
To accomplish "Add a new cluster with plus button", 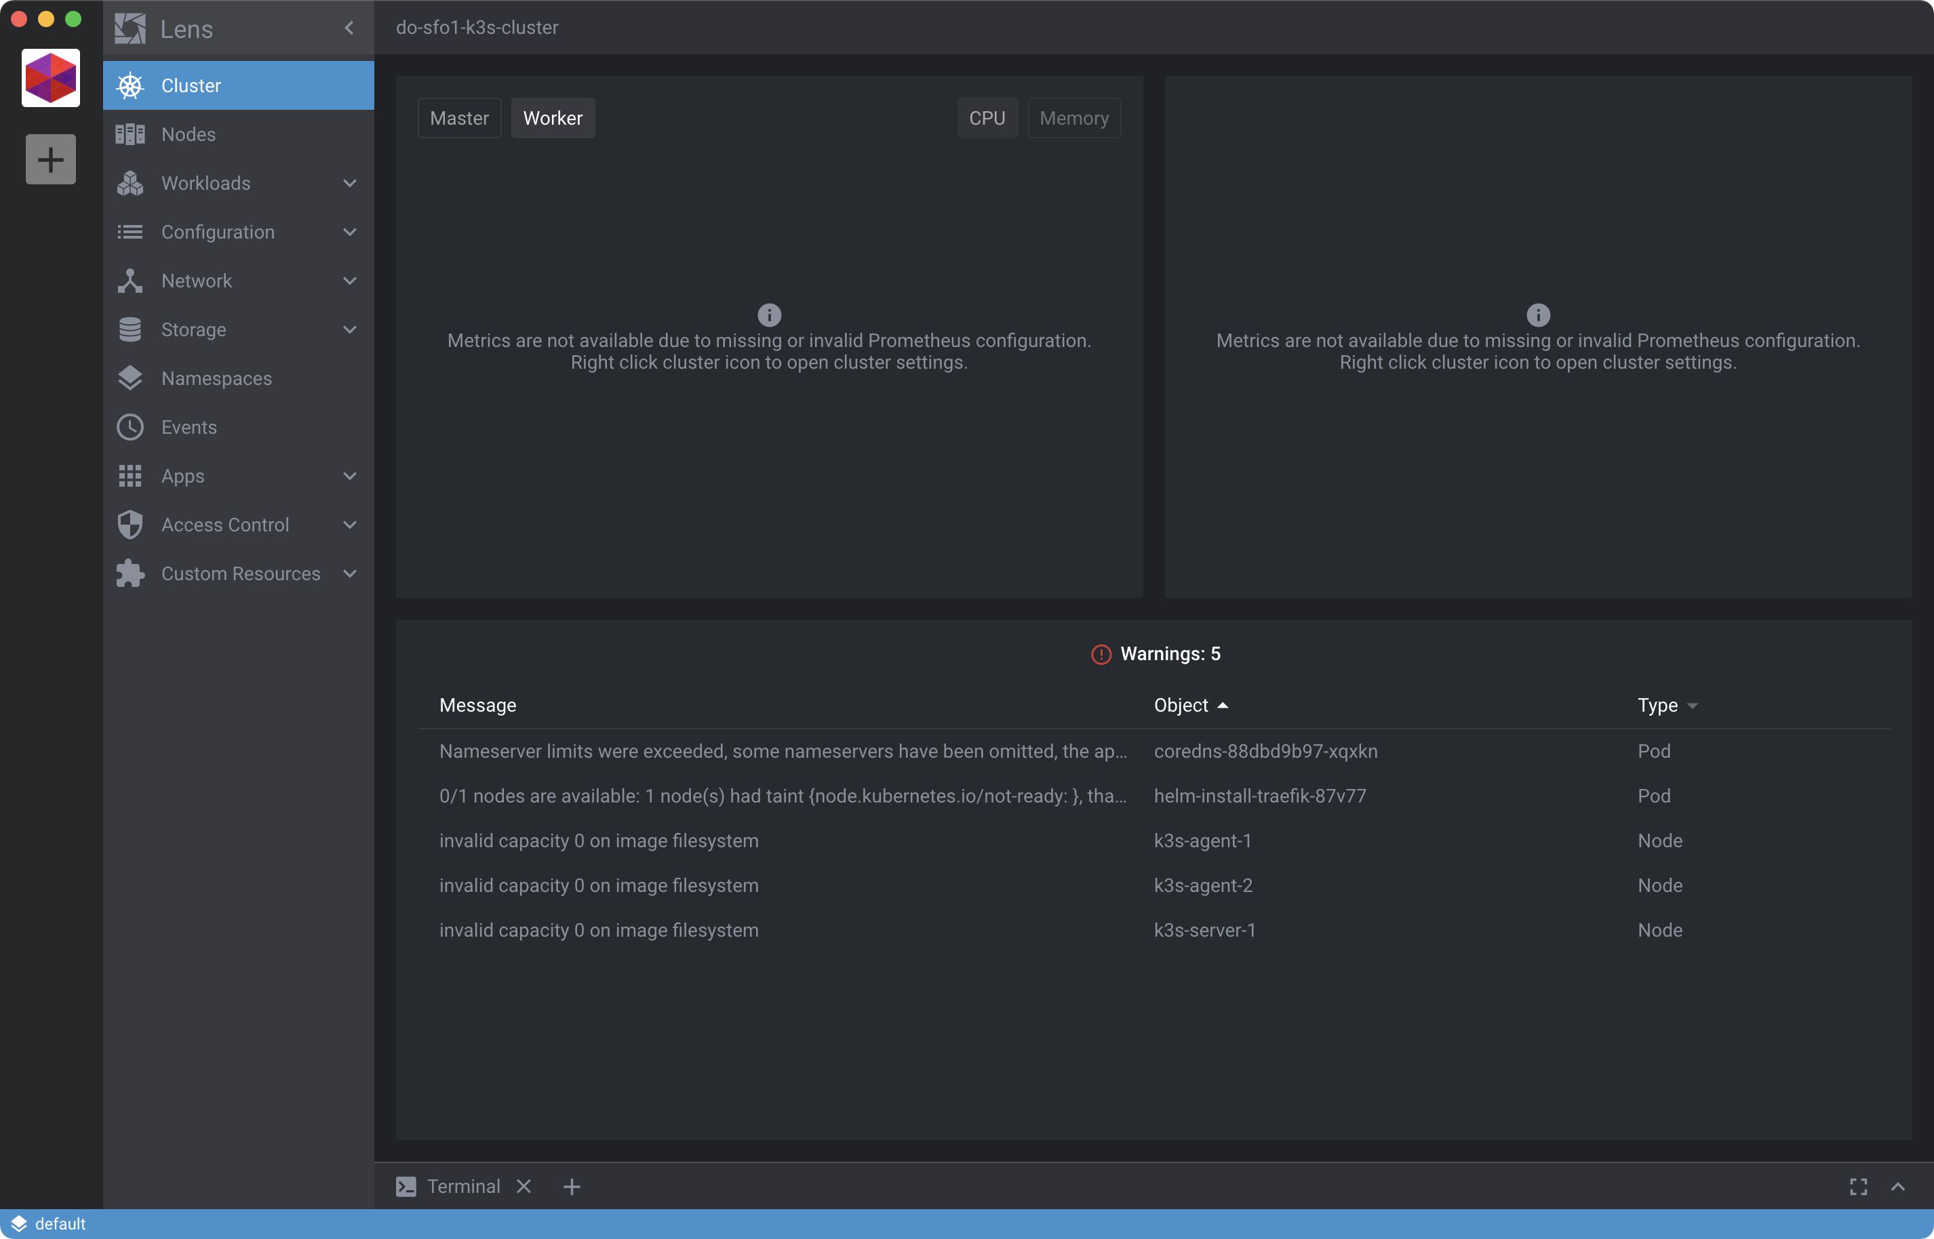I will [x=51, y=159].
